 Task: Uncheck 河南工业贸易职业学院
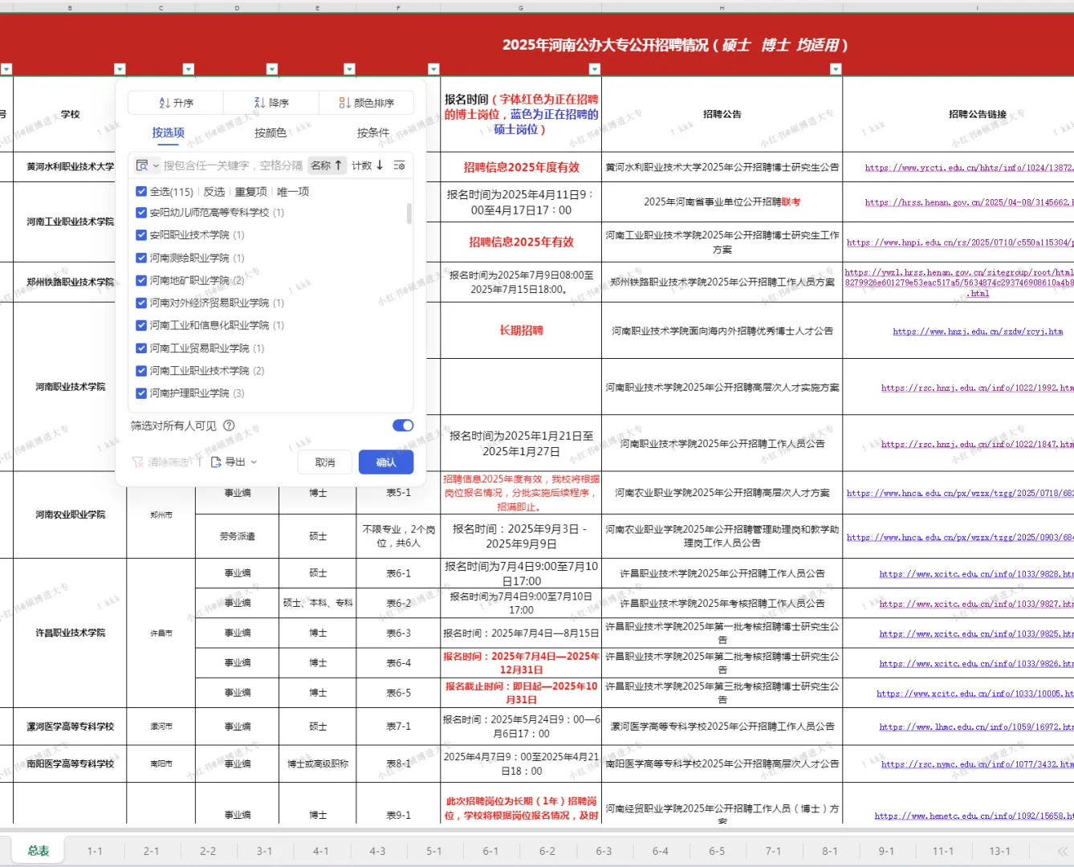click(141, 348)
